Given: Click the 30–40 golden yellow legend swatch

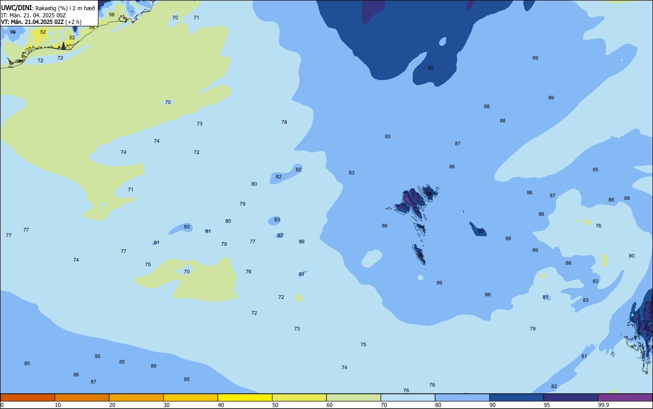Looking at the screenshot, I should tap(190, 397).
